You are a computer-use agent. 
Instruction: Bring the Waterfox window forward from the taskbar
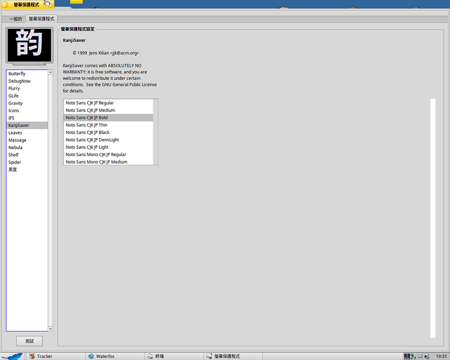(105, 356)
